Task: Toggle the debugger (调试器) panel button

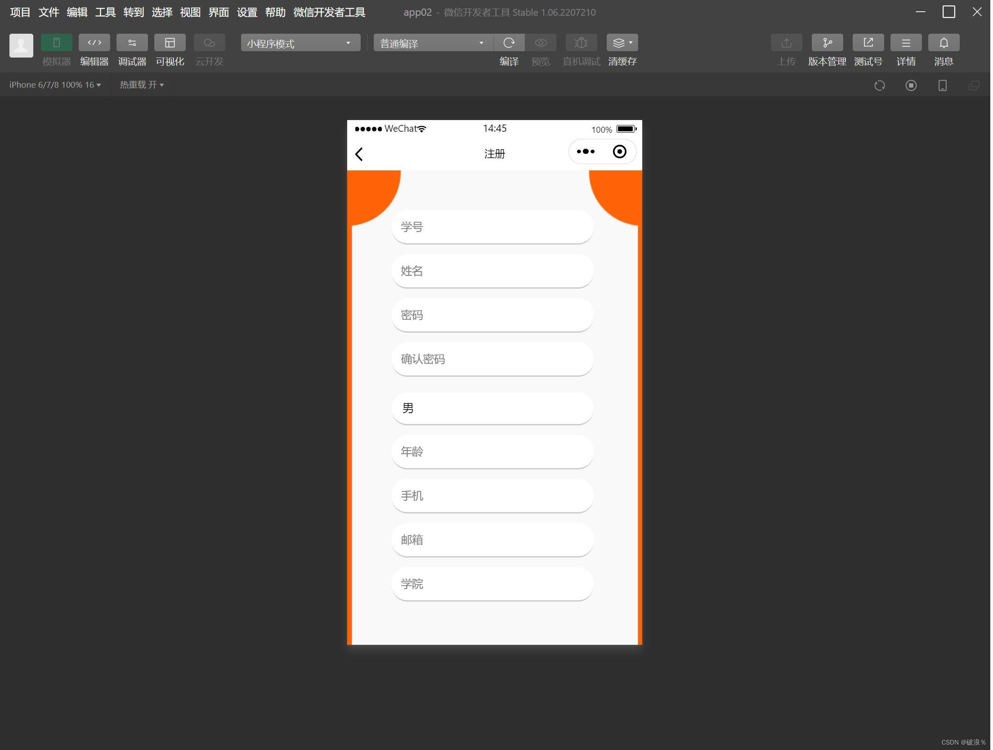Action: point(132,43)
